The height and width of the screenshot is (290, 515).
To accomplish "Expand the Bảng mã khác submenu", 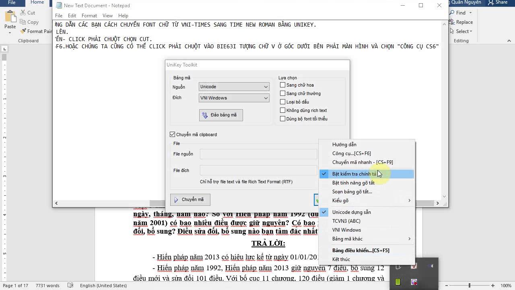I will tap(367, 239).
